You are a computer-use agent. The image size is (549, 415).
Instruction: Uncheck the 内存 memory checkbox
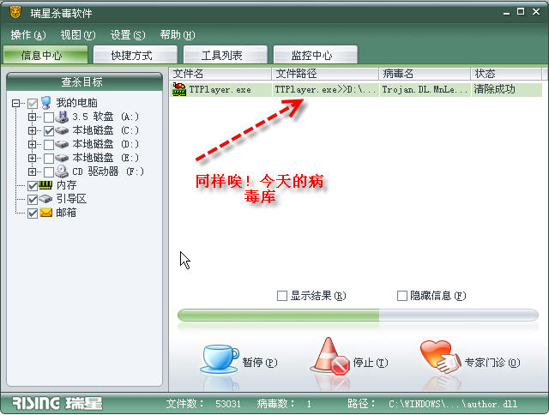(33, 186)
